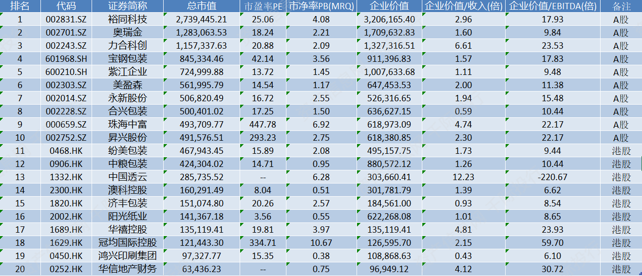The height and width of the screenshot is (276, 642).
Task: Click the EBITDA multiple 59.70
Action: [552, 243]
